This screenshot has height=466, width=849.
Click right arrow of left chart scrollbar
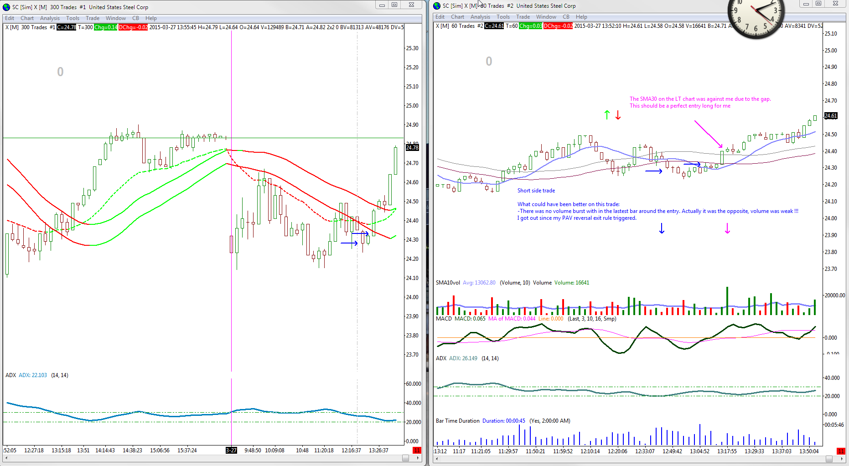pyautogui.click(x=418, y=458)
